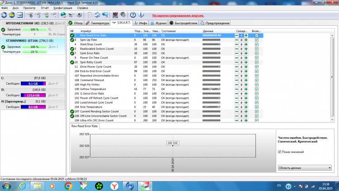Open the 'Диск' menu
The height and width of the screenshot is (191, 339).
15,8
